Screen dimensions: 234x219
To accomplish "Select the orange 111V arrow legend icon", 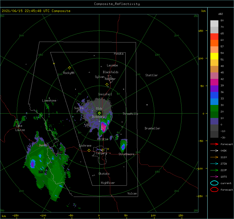I will click(214, 157).
